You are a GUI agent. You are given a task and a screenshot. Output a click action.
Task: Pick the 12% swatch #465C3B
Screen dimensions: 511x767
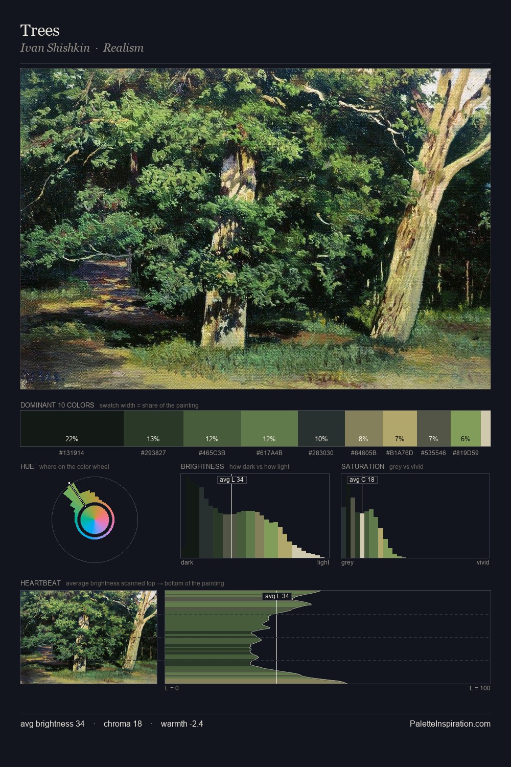tap(212, 428)
